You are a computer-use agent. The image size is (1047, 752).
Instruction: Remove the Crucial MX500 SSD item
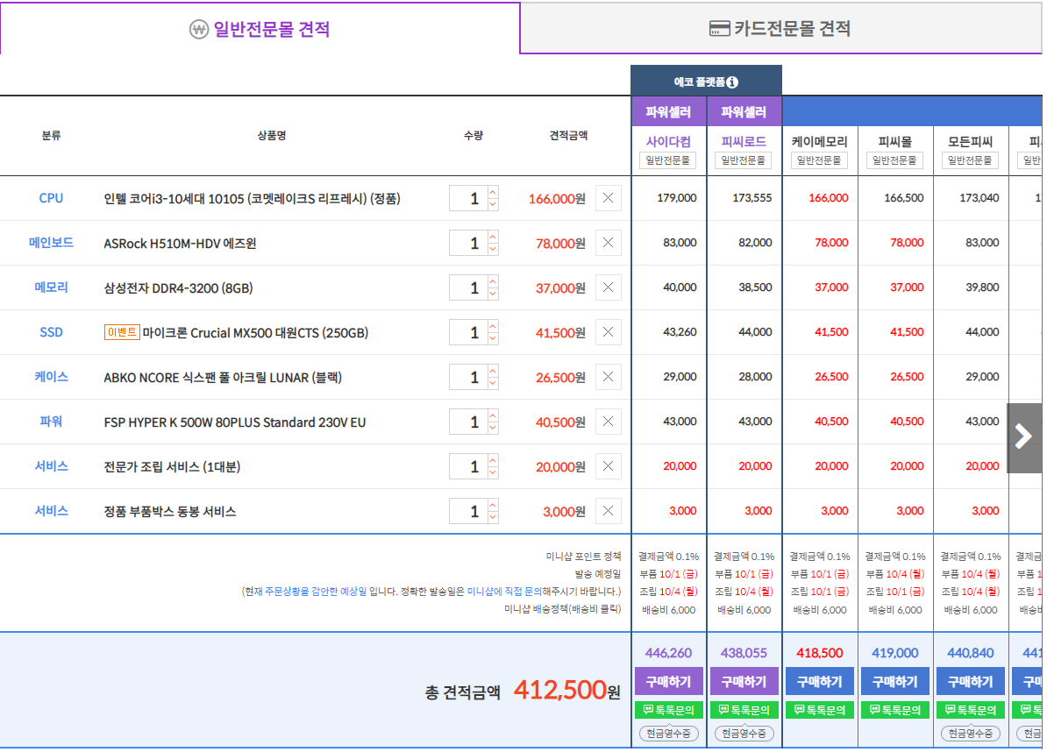point(608,332)
